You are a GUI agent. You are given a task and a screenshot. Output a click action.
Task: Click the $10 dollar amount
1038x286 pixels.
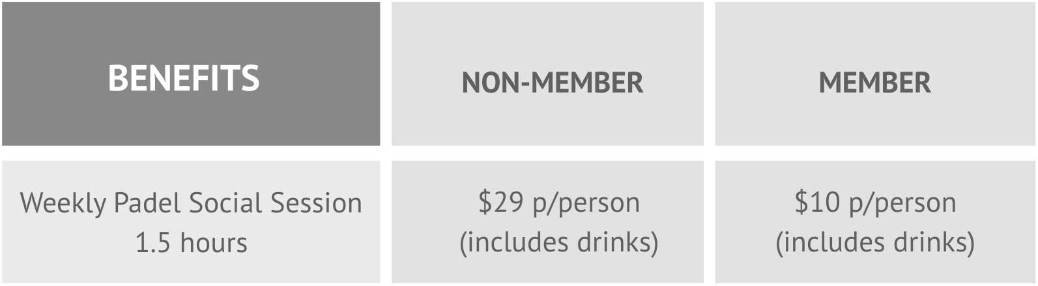pos(816,203)
